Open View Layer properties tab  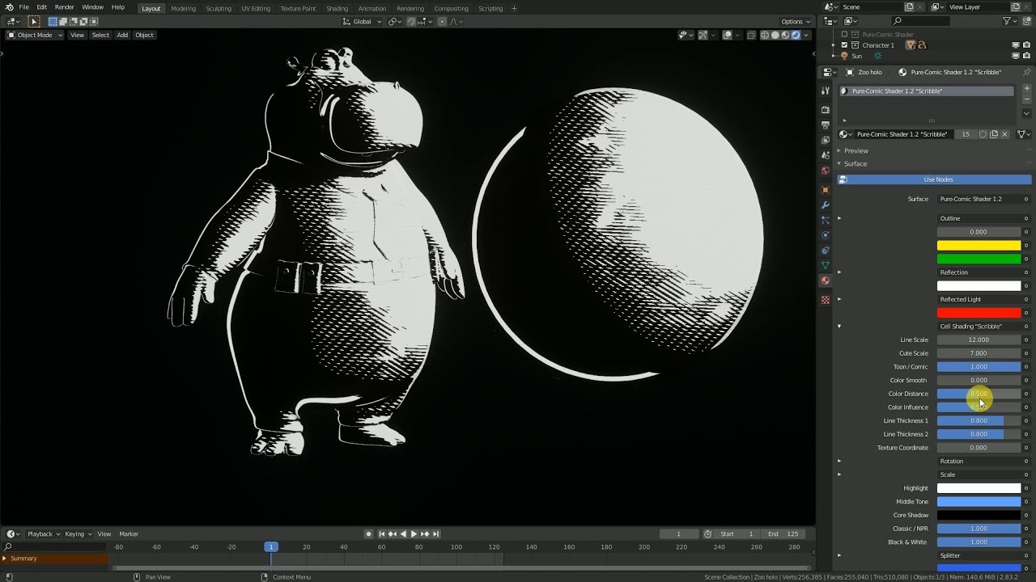point(826,140)
